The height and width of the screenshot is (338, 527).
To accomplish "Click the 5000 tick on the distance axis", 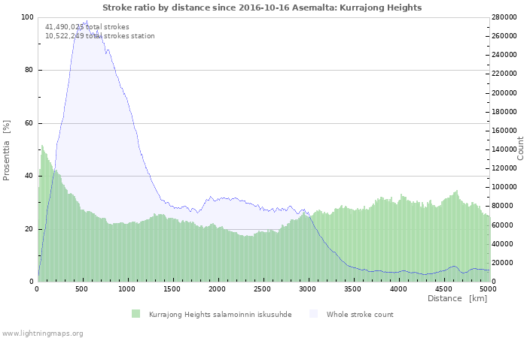I will click(x=488, y=288).
